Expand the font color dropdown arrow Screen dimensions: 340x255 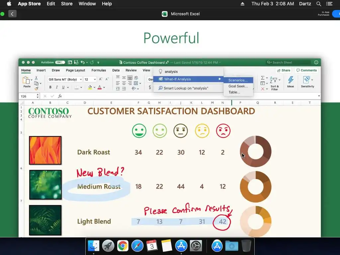[104, 87]
